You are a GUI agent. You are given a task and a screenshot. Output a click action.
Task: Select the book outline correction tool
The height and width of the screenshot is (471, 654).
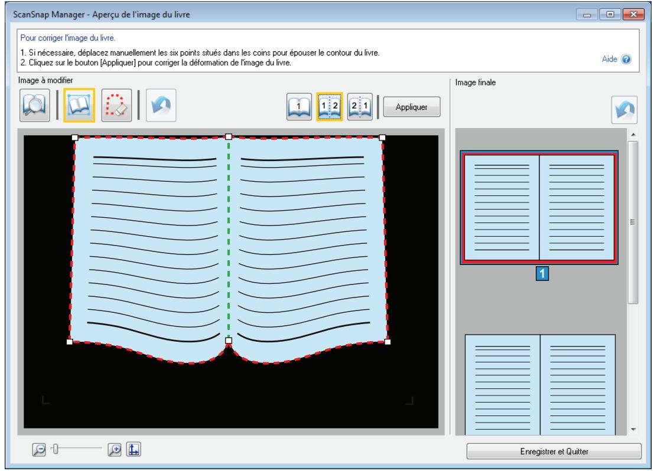(x=79, y=106)
